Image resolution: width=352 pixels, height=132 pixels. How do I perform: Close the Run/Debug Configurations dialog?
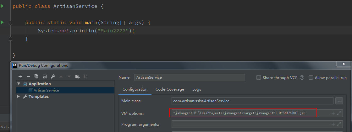tap(343, 64)
